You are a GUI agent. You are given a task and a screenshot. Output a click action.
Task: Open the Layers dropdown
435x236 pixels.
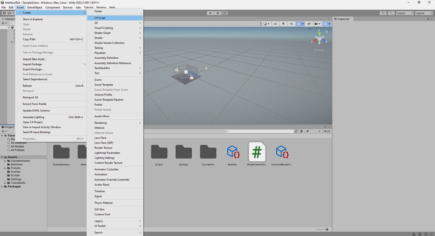[x=404, y=13]
